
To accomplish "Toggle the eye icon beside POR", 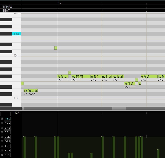I will (x=2, y=150).
